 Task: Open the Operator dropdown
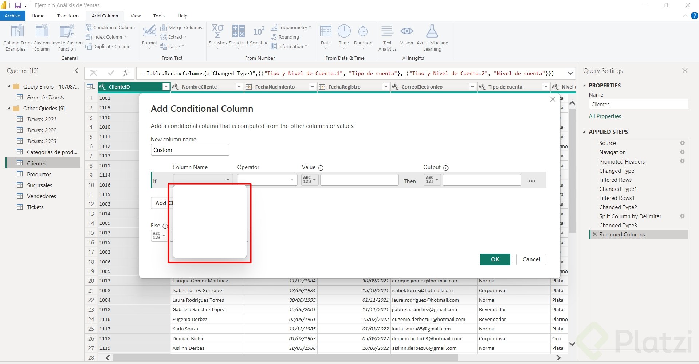click(x=267, y=180)
